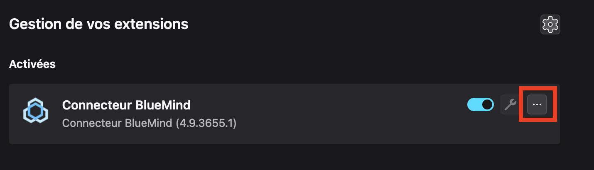Image resolution: width=594 pixels, height=170 pixels.
Task: Click the Gestion de vos extensions heading
Action: pos(98,24)
